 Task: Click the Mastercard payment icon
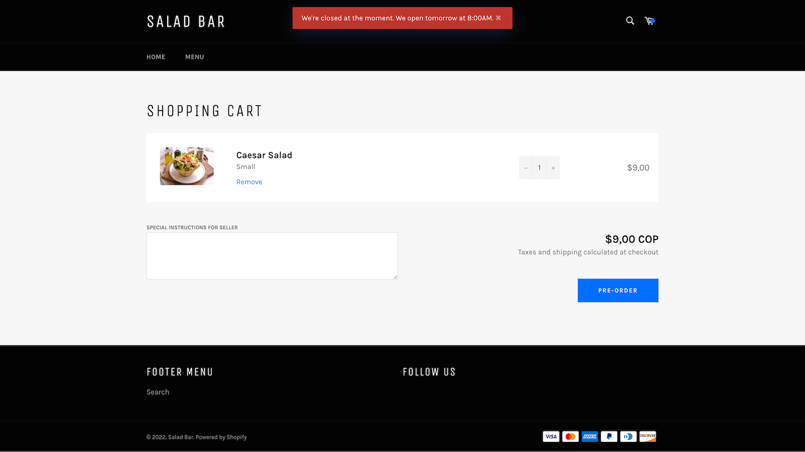click(x=571, y=436)
